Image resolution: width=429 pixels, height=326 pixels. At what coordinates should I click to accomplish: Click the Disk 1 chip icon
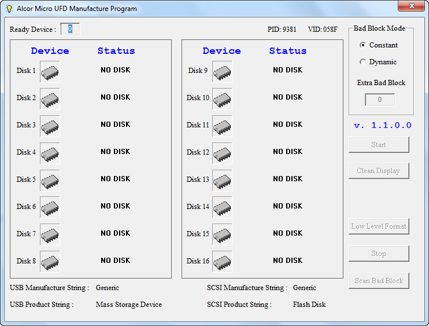(50, 72)
